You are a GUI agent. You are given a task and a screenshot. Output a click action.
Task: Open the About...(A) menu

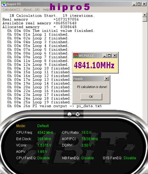(x=31, y=10)
